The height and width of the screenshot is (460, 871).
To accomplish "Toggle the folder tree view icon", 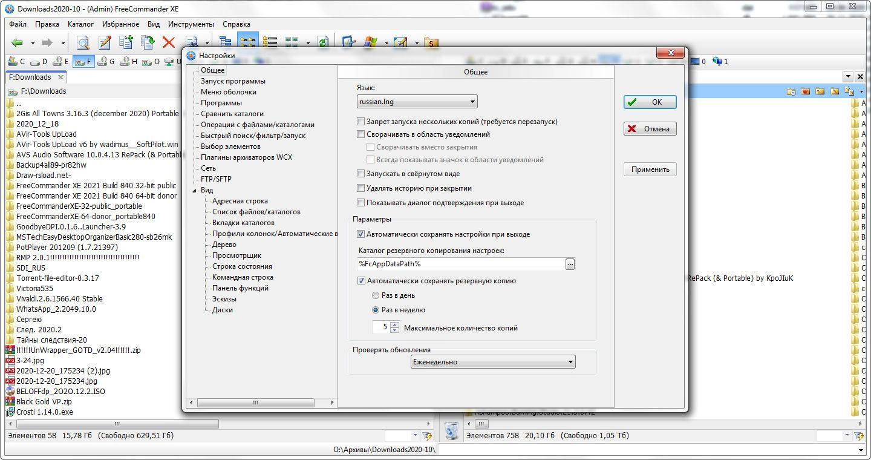I will tap(226, 42).
